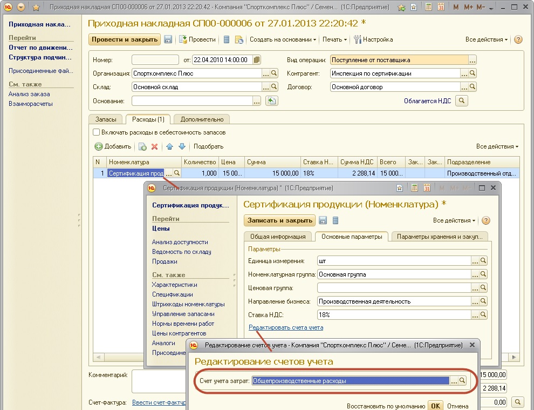Click the Счет учета затрат input field

(351, 381)
